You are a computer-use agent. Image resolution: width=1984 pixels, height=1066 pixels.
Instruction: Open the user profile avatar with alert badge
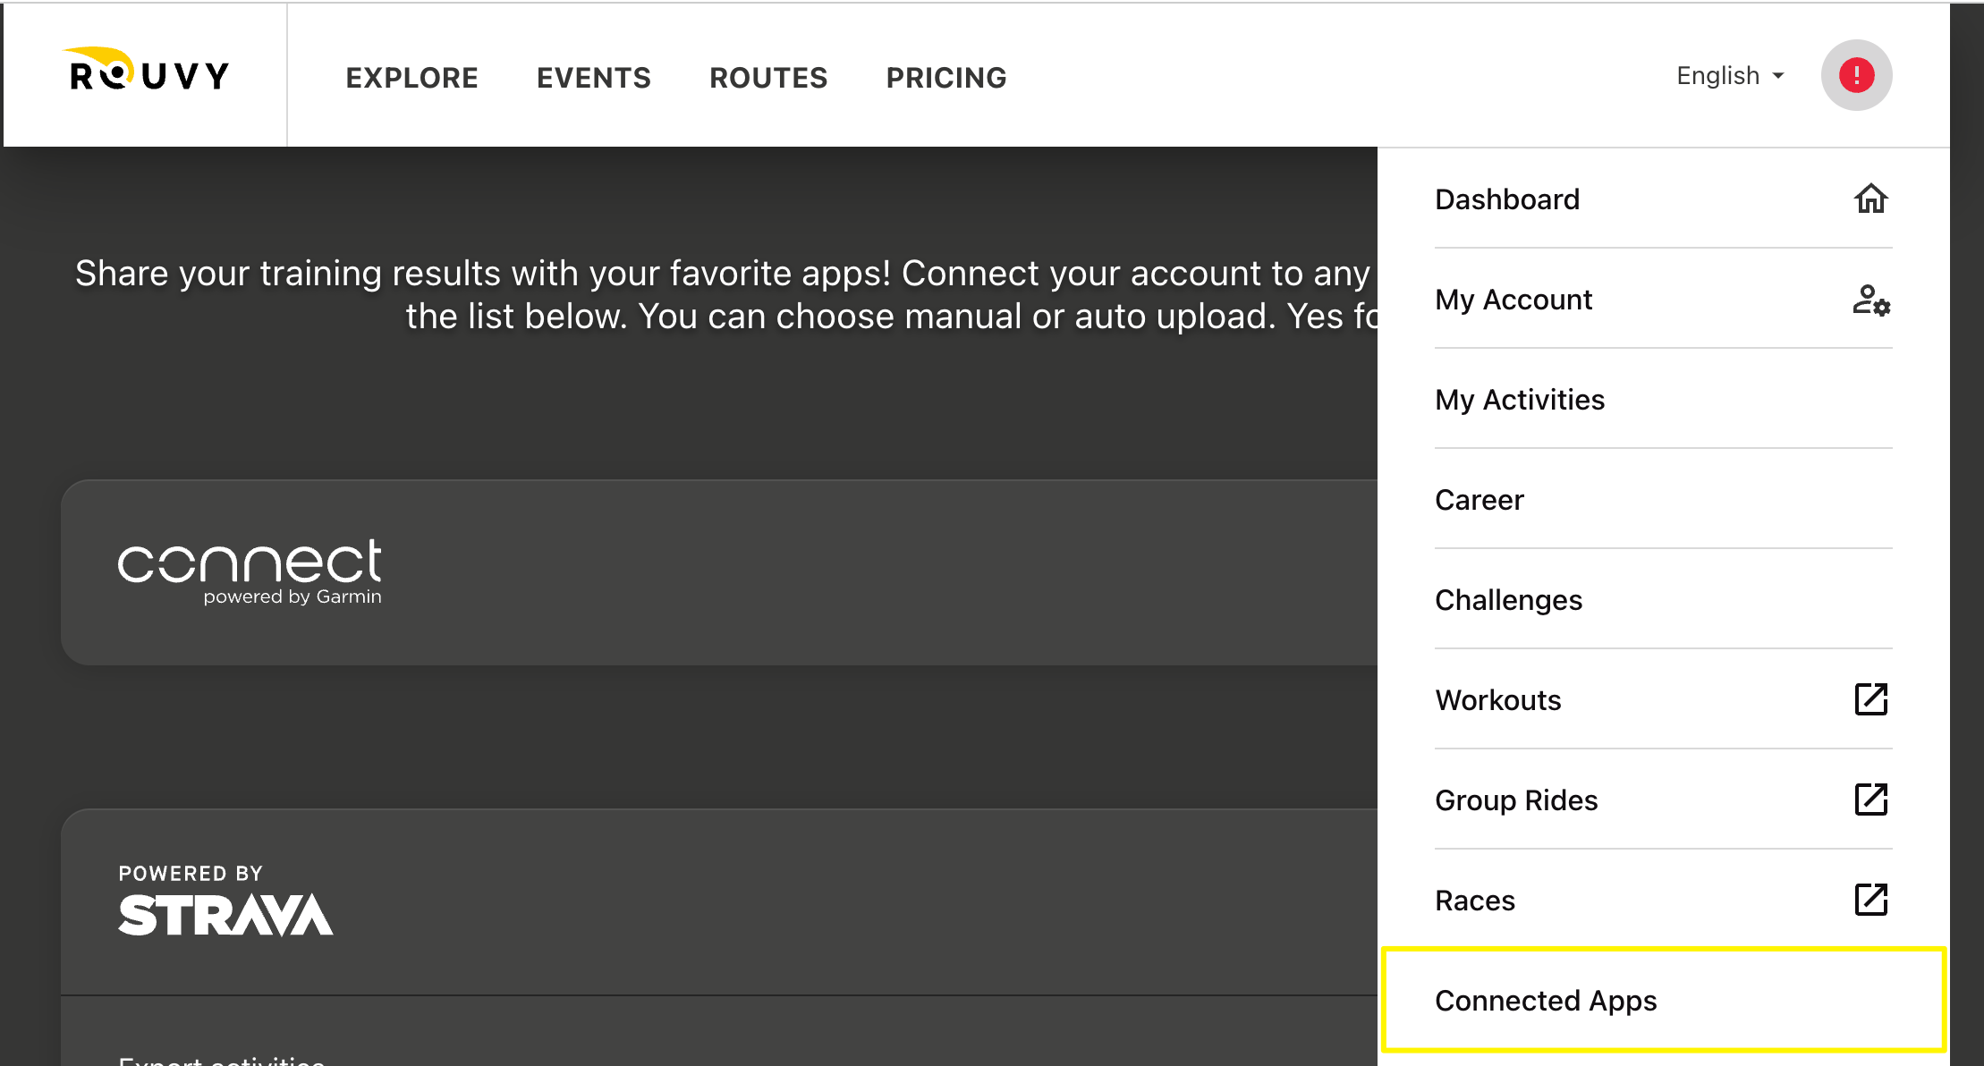pos(1856,75)
